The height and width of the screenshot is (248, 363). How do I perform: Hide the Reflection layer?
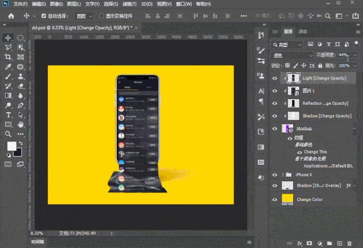point(274,104)
